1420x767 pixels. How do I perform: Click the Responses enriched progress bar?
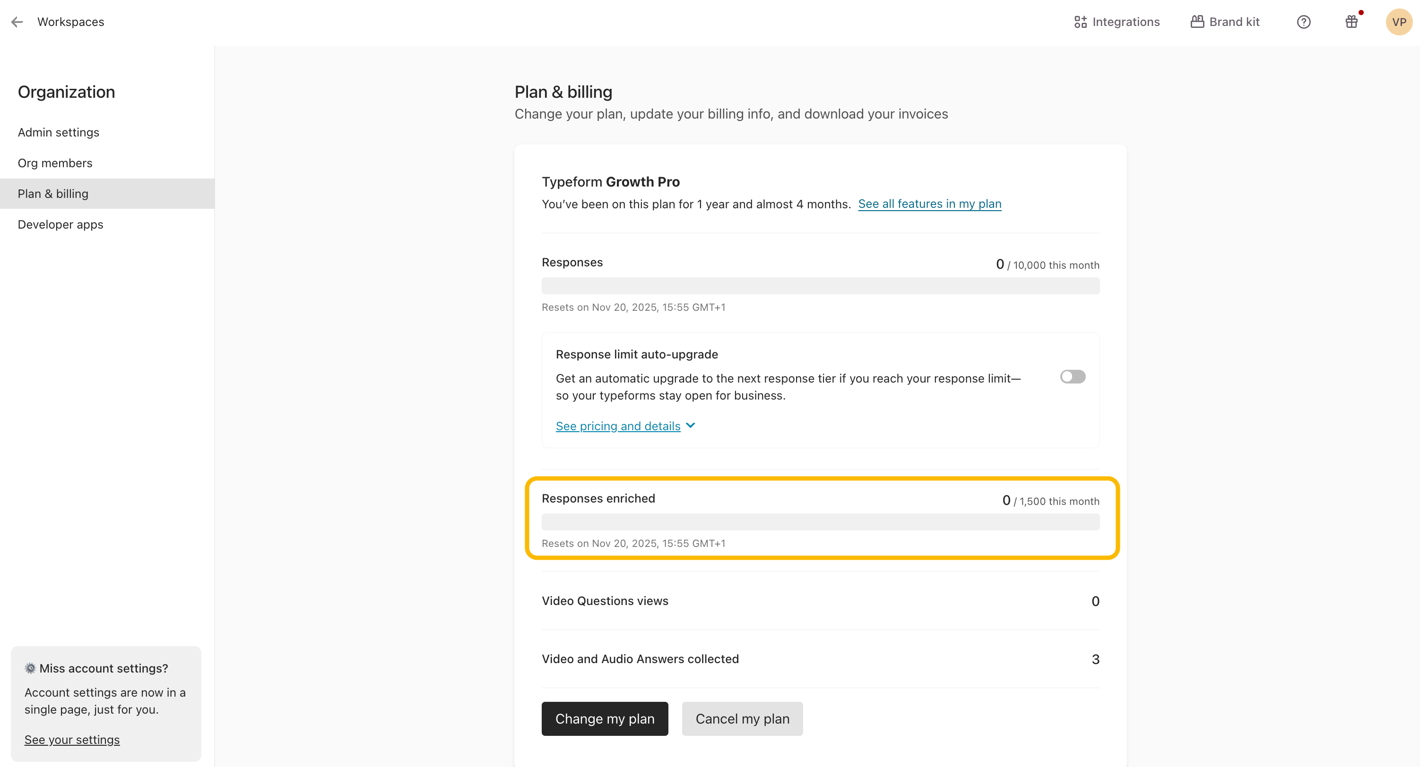click(x=820, y=522)
